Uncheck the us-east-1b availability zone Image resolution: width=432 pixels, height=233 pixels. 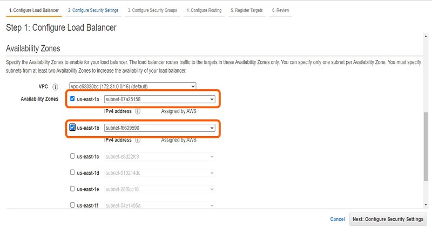pyautogui.click(x=73, y=128)
